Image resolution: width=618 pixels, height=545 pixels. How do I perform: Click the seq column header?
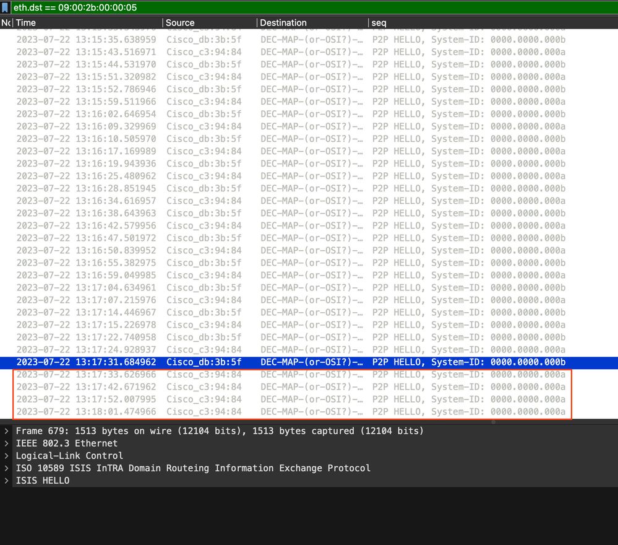pos(493,23)
